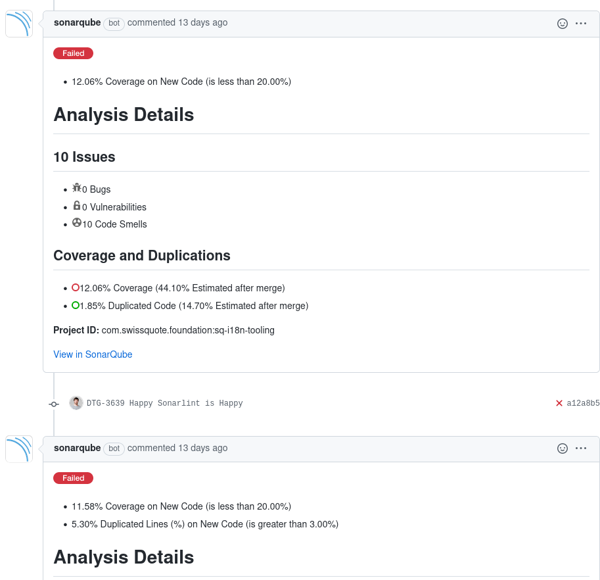Click lock icon beside 0 Vulnerabilities
Image resolution: width=600 pixels, height=580 pixels.
(76, 206)
